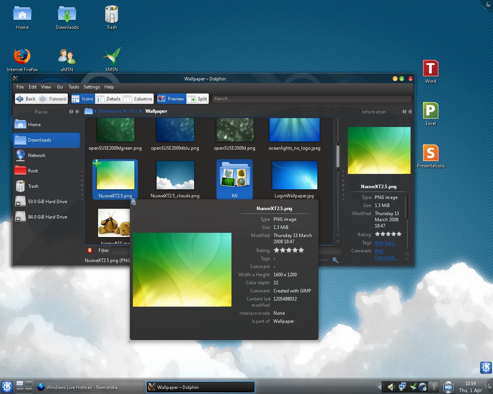The width and height of the screenshot is (493, 394).
Task: Set rating stars in Information panel
Action: [388, 234]
